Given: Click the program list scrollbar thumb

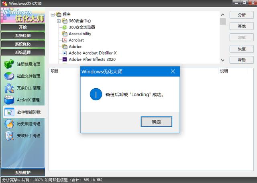Looking at the screenshot, I should (222, 21).
